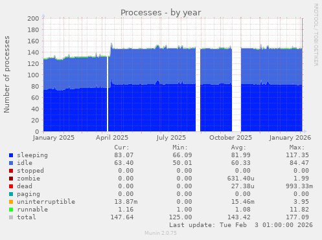Click total maximum value 177.09
Image resolution: width=322 pixels, height=240 pixels.
tap(297, 217)
